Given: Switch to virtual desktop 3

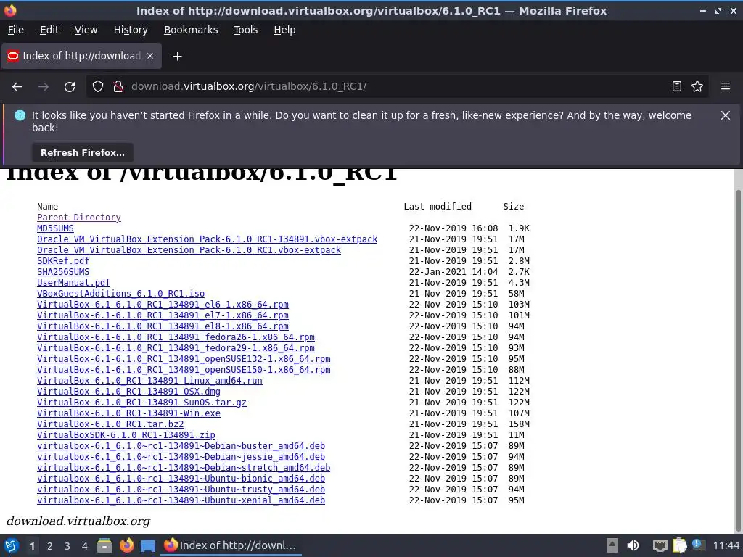Looking at the screenshot, I should click(67, 546).
